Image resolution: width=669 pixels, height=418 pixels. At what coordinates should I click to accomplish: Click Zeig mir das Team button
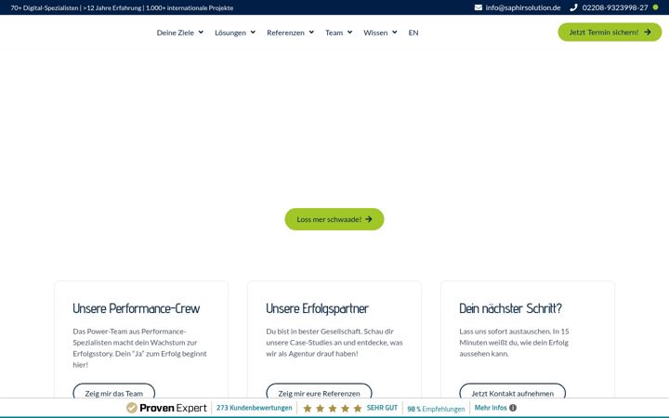[x=114, y=391]
